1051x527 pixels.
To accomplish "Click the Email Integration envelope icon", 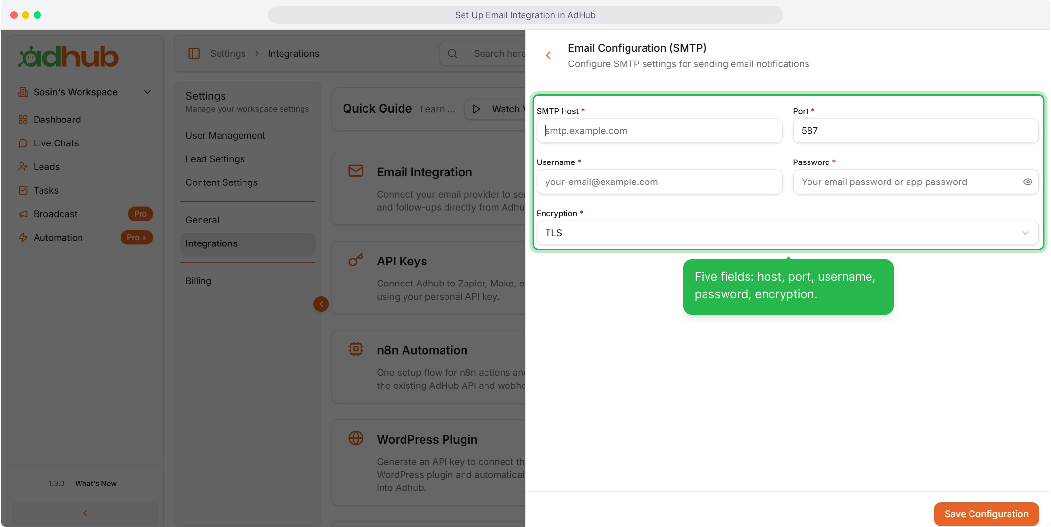I will pyautogui.click(x=356, y=171).
